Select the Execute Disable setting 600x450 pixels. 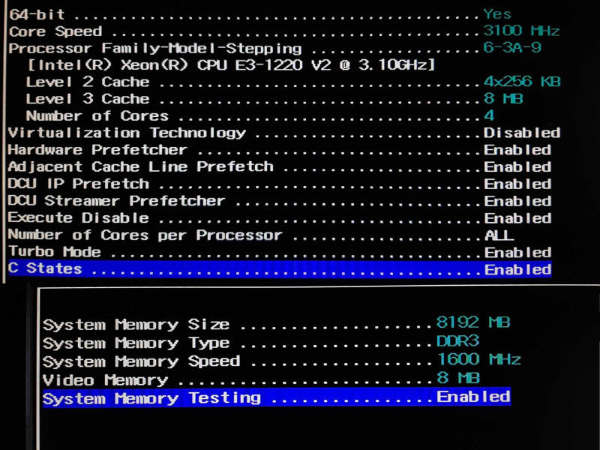point(280,217)
